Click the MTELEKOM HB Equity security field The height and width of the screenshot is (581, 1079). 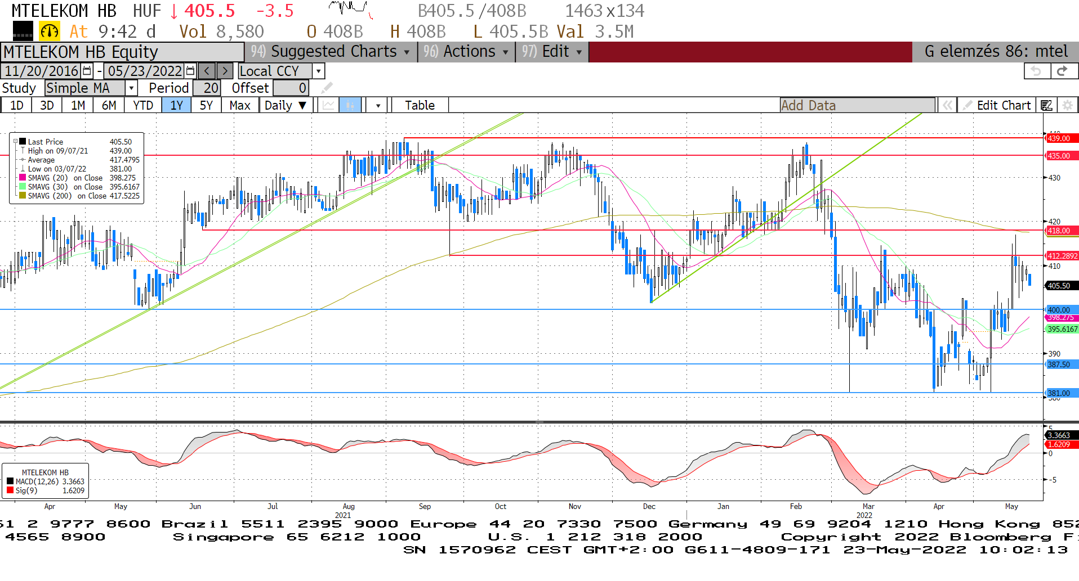[x=122, y=52]
